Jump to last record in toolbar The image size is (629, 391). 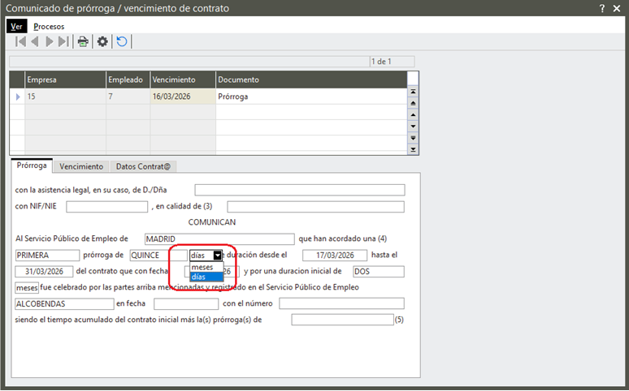point(63,41)
